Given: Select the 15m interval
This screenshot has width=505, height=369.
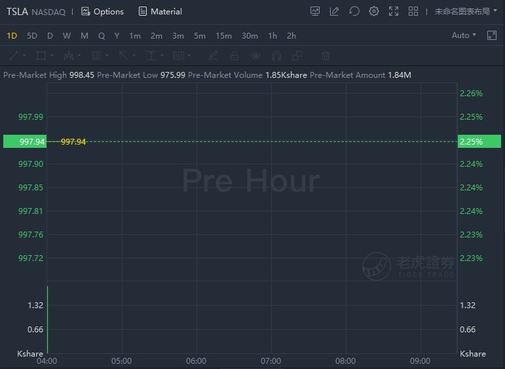Looking at the screenshot, I should [x=223, y=36].
